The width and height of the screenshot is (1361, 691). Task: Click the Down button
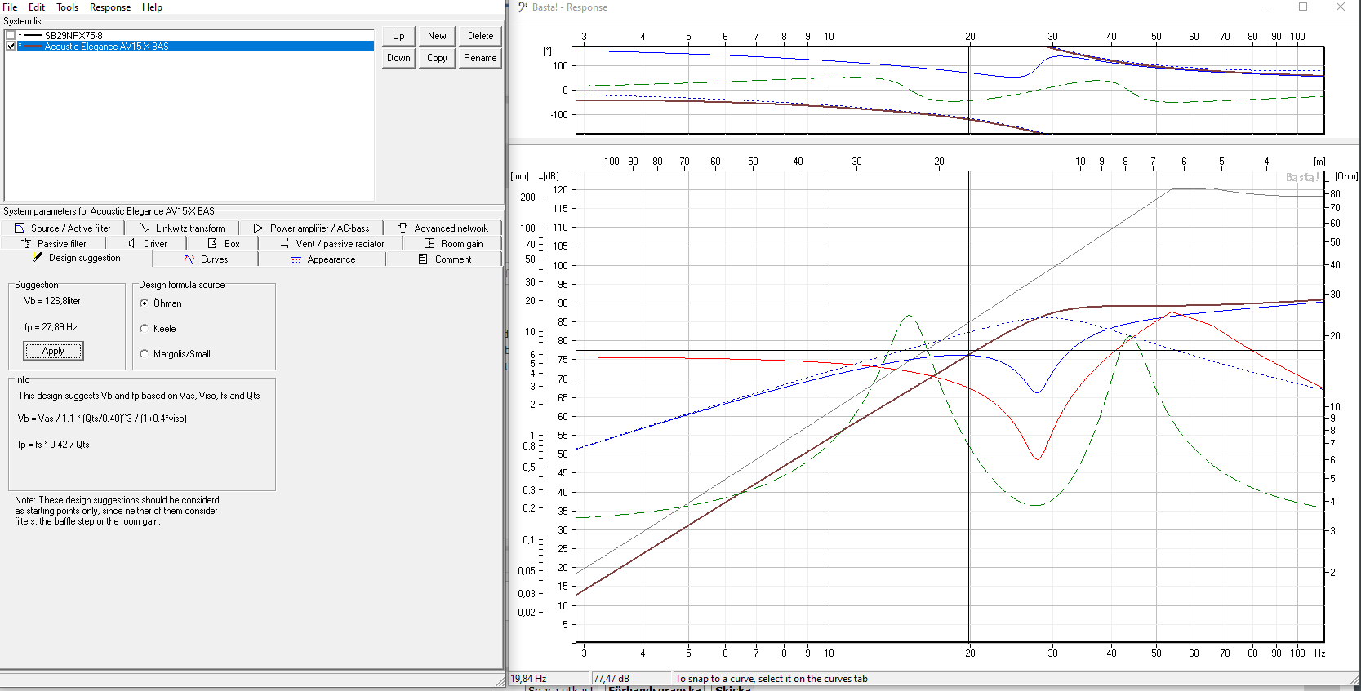[398, 58]
